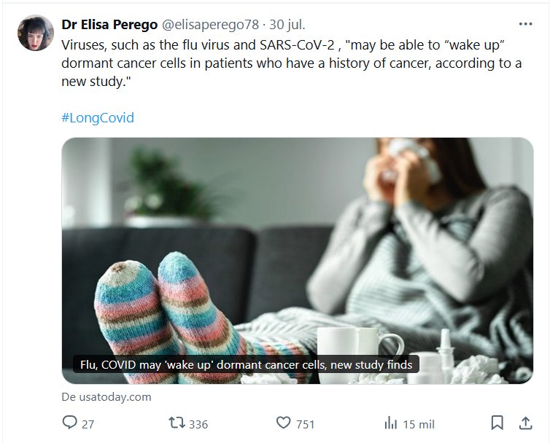This screenshot has height=443, width=550.
Task: Share the post using the upload arrow icon
Action: click(x=524, y=423)
